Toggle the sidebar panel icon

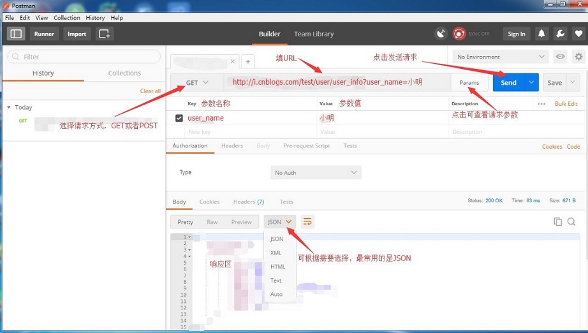point(16,34)
